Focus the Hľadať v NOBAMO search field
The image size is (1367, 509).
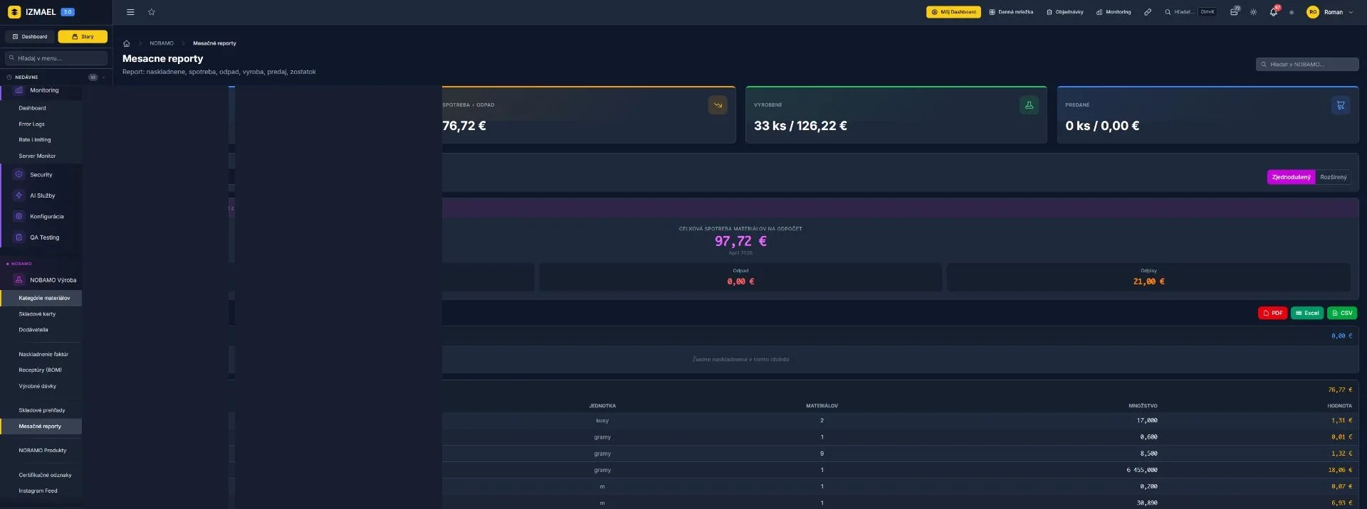[1307, 65]
